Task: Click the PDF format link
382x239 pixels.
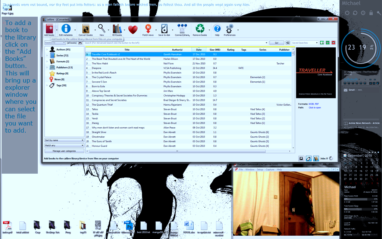Action: 317,104
